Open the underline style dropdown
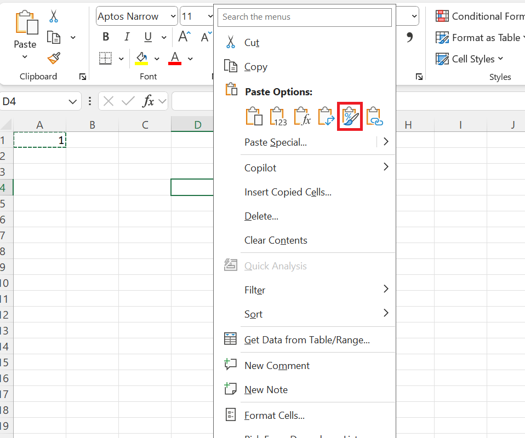This screenshot has width=525, height=438. [x=164, y=37]
